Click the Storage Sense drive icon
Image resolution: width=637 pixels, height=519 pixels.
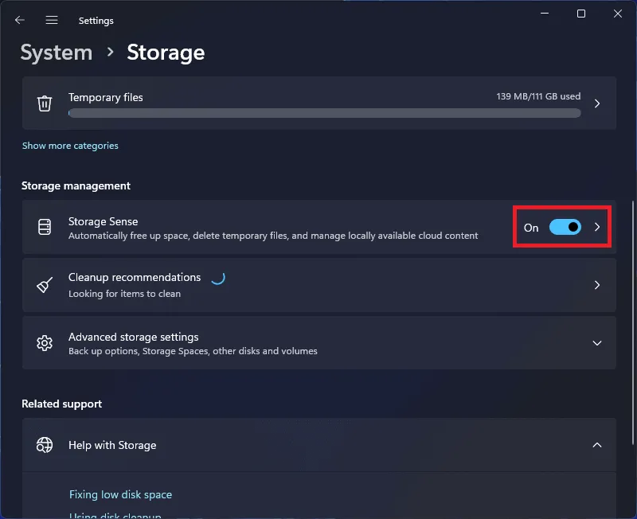coord(45,227)
